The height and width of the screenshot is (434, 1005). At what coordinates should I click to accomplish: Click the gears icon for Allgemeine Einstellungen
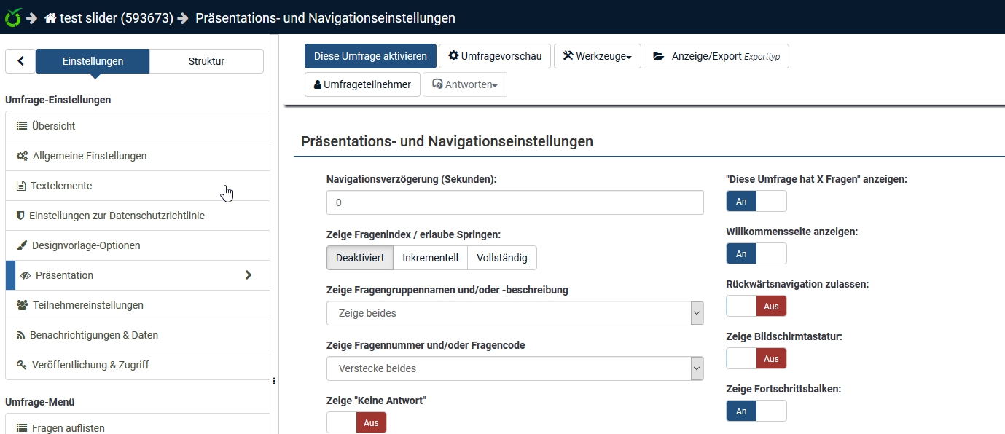pos(23,156)
